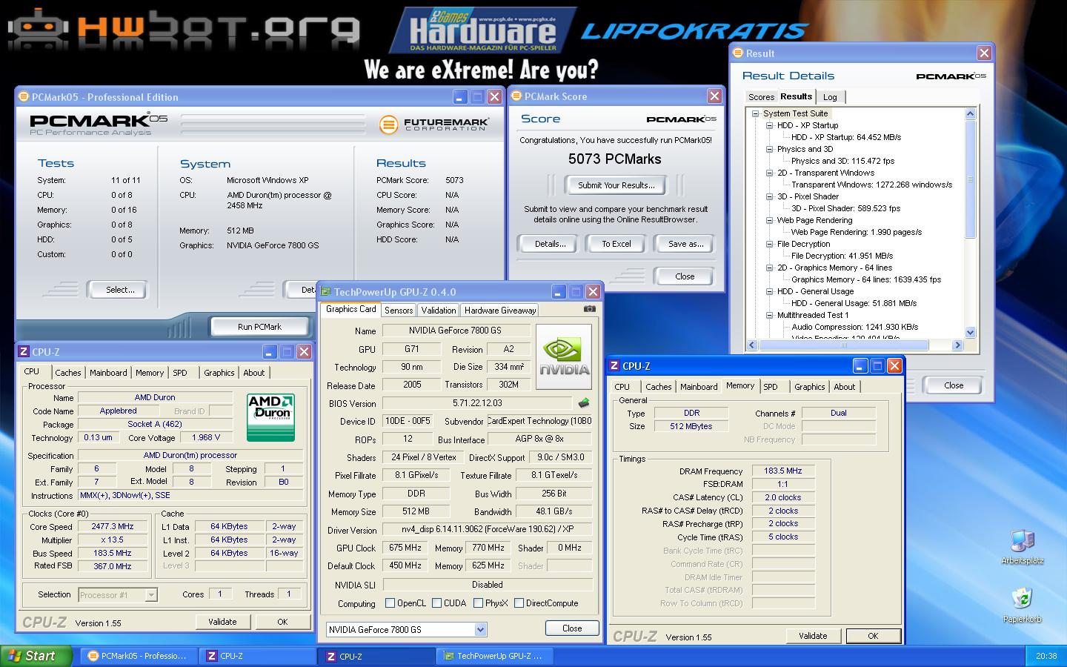Collapse the 3D - Pixel Shader node
Viewport: 1067px width, 667px height.
tap(769, 196)
